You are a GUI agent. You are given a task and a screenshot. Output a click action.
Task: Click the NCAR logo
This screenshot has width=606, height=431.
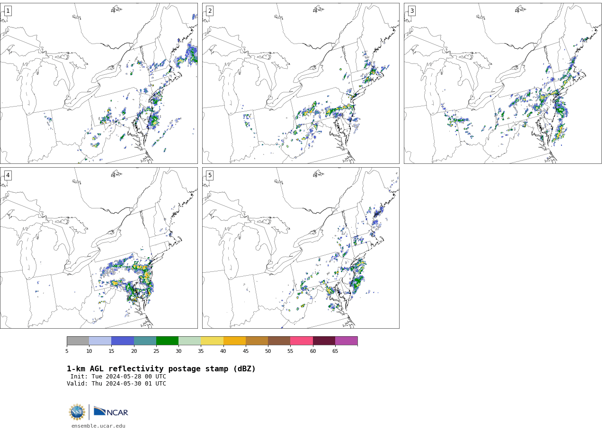click(x=111, y=412)
